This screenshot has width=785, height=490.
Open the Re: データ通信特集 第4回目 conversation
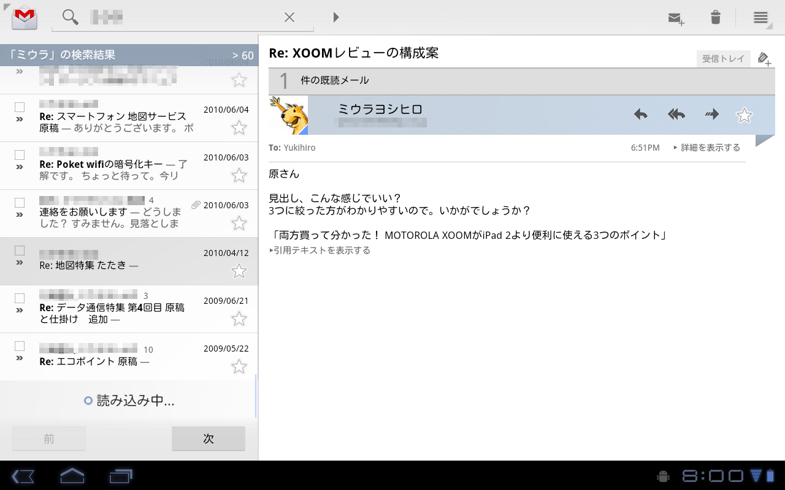click(129, 309)
